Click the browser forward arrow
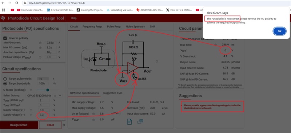 [x=10, y=3]
